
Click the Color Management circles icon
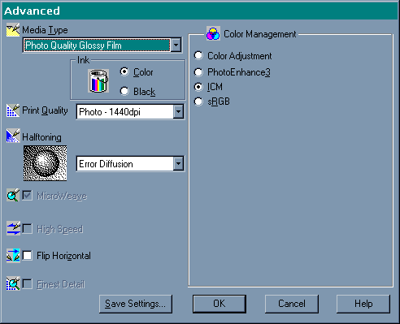tap(213, 33)
